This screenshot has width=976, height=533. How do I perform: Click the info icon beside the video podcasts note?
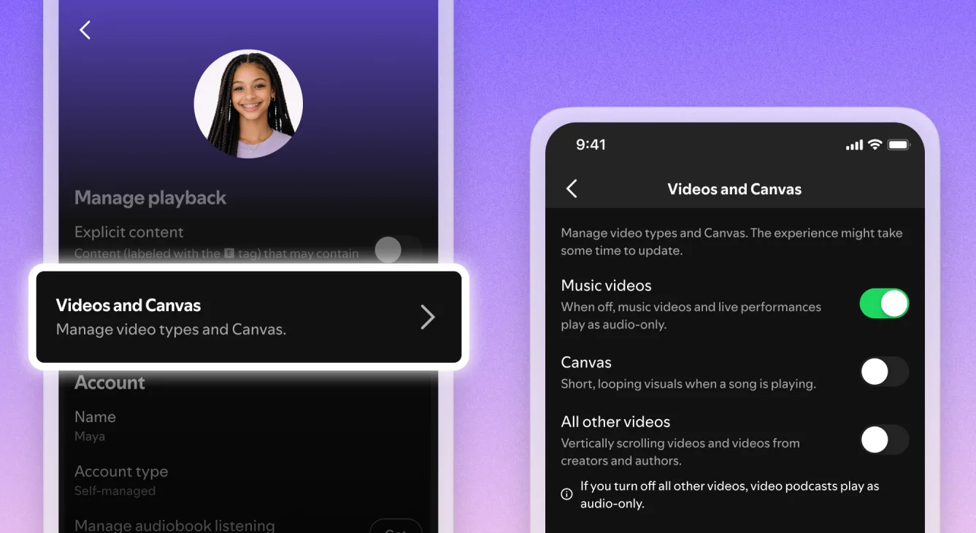pos(566,494)
